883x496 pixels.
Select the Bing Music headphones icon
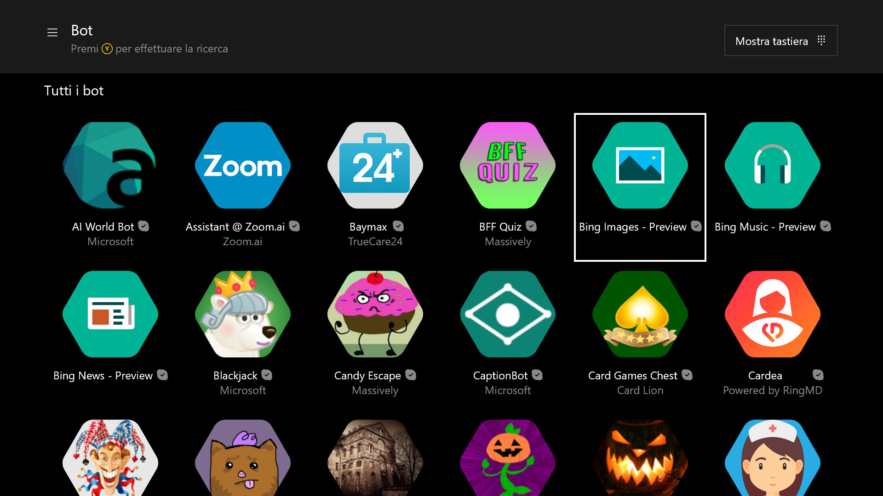(773, 165)
